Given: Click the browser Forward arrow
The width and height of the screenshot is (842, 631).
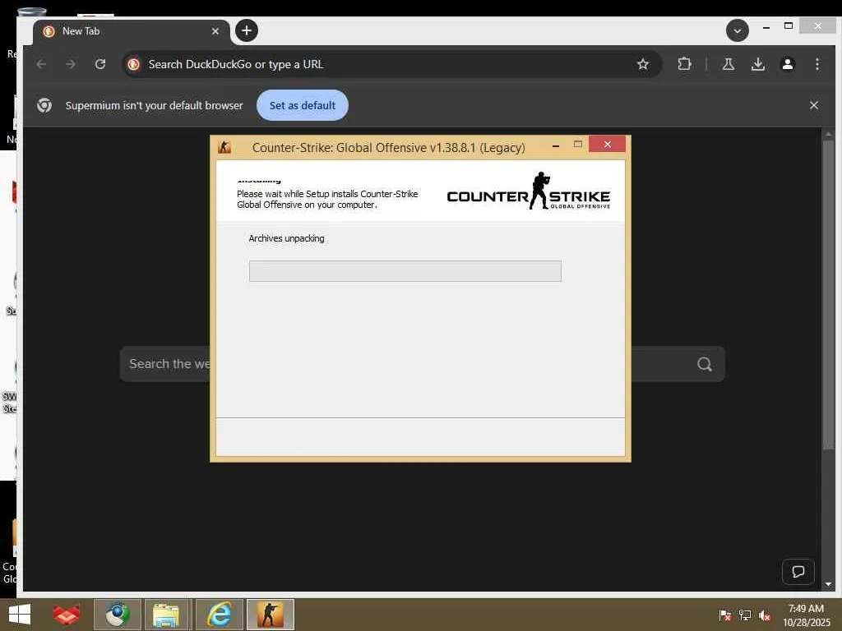Looking at the screenshot, I should pyautogui.click(x=71, y=64).
